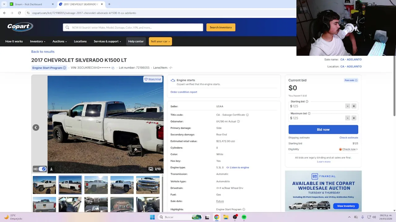396x222 pixels.
Task: Show the next vehicle photo
Action: [x=159, y=127]
